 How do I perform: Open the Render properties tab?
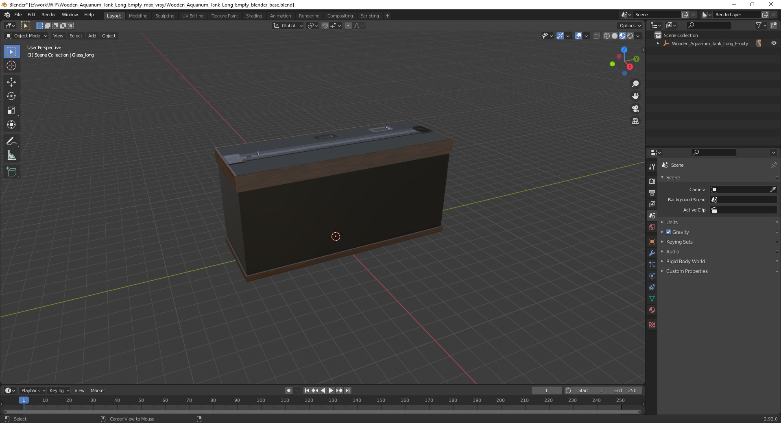pos(652,181)
